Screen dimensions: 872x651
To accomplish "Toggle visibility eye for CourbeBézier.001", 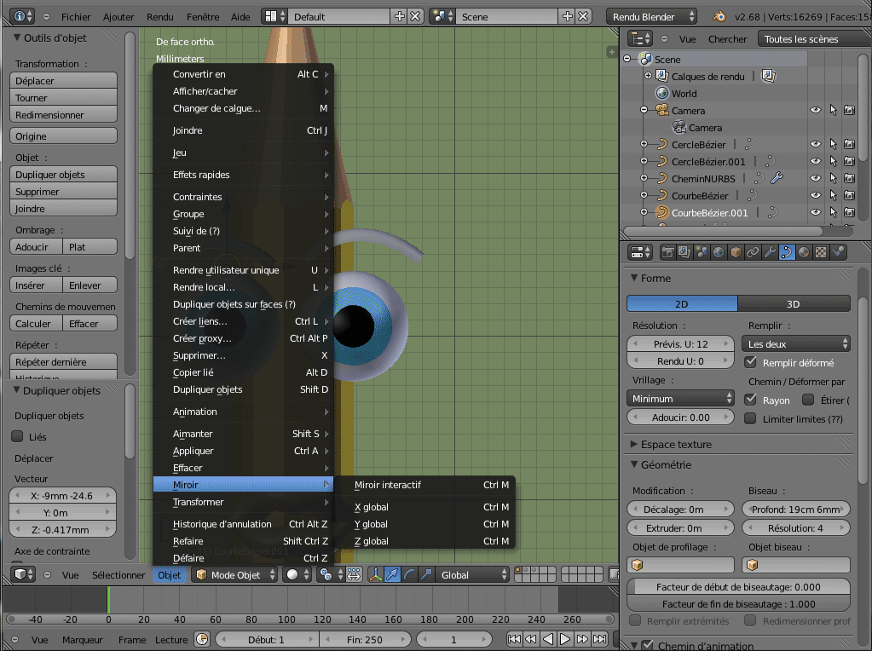I will click(x=816, y=212).
